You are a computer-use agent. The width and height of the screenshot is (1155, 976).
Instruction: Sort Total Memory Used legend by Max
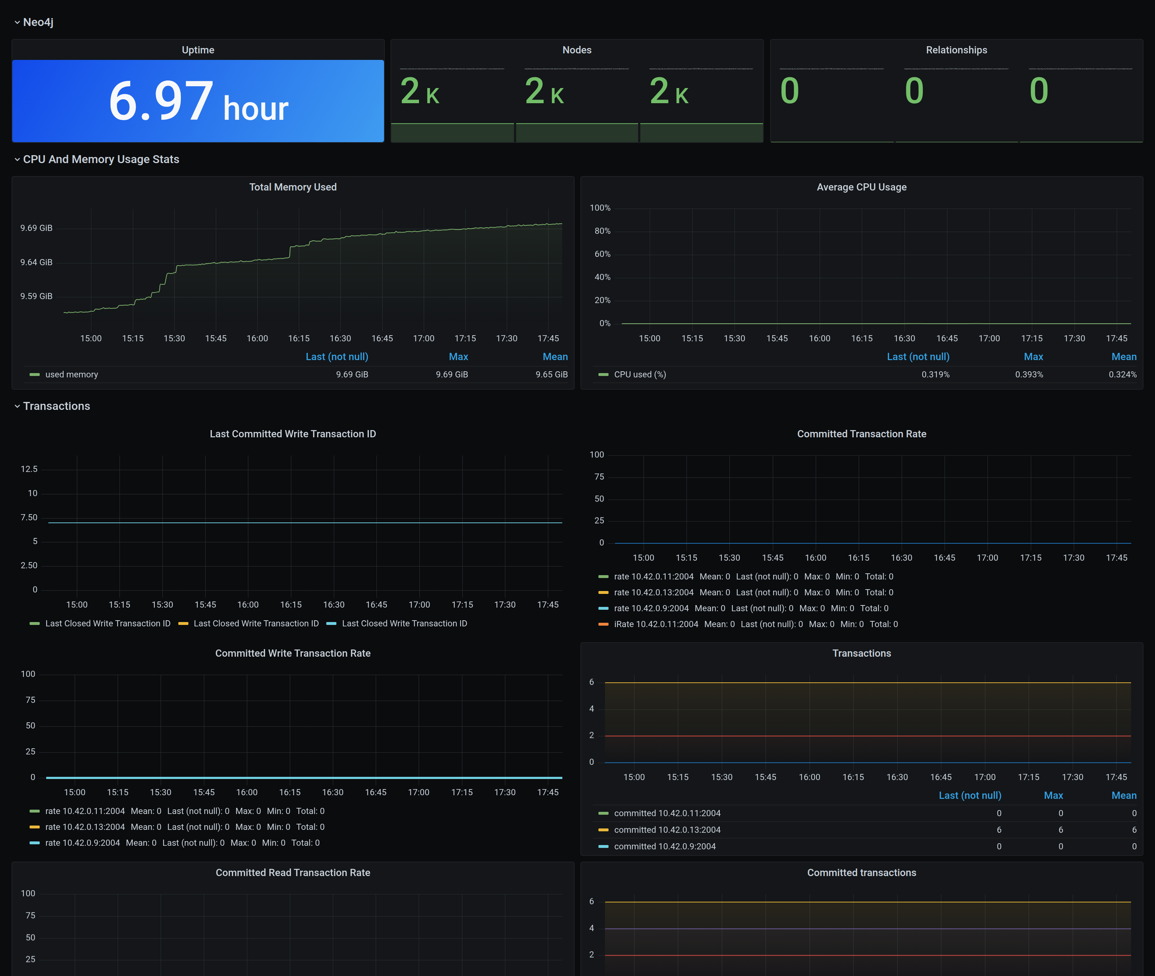pos(458,357)
